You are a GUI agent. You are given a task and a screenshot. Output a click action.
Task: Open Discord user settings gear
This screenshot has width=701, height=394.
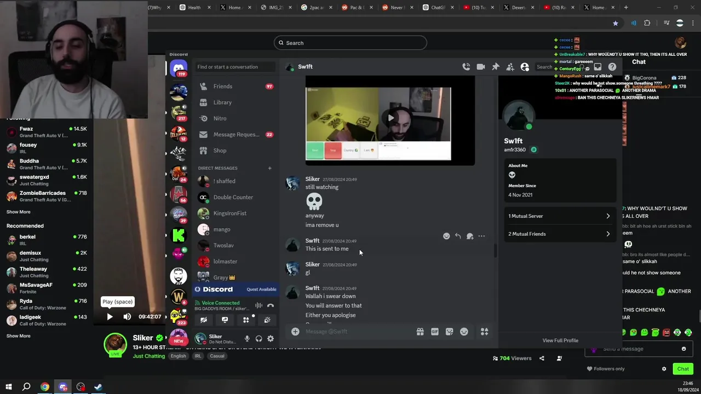coord(270,339)
